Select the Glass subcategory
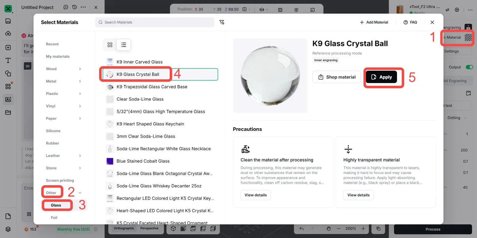 [56, 205]
